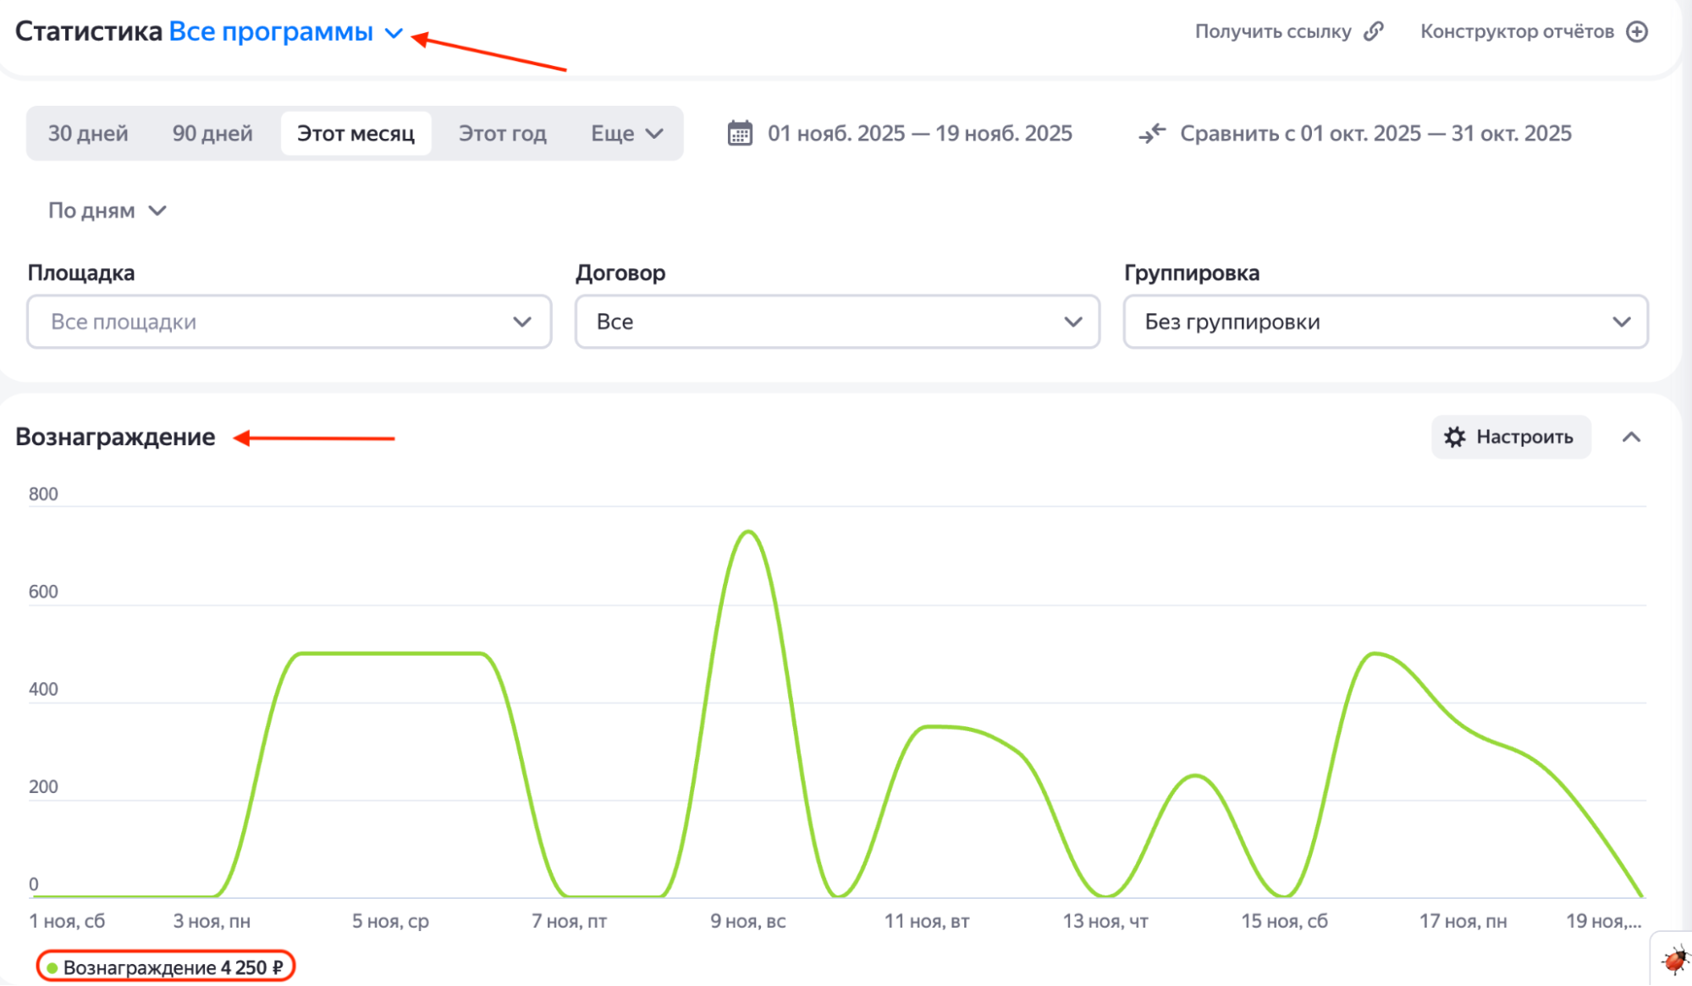Click the ladybug bug-report icon

1674,961
